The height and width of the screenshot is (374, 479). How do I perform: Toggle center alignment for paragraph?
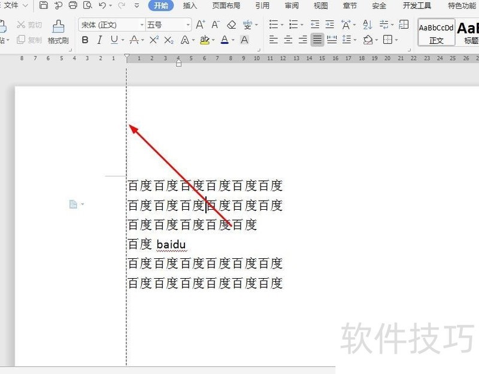288,40
